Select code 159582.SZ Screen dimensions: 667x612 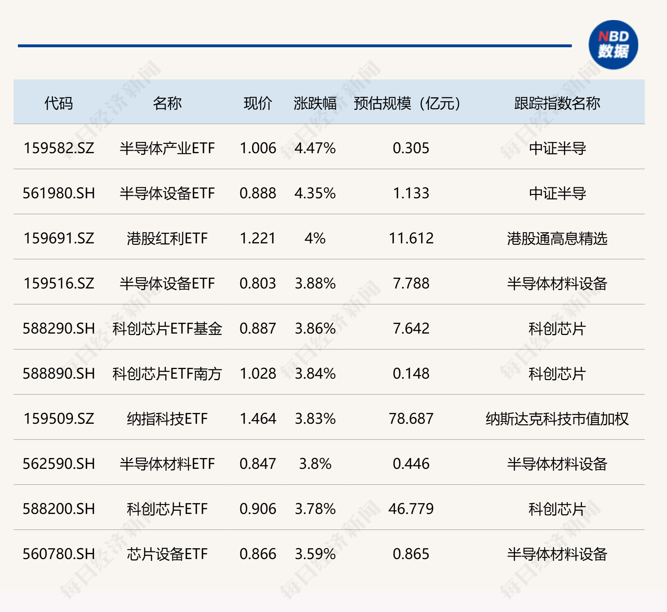[59, 148]
